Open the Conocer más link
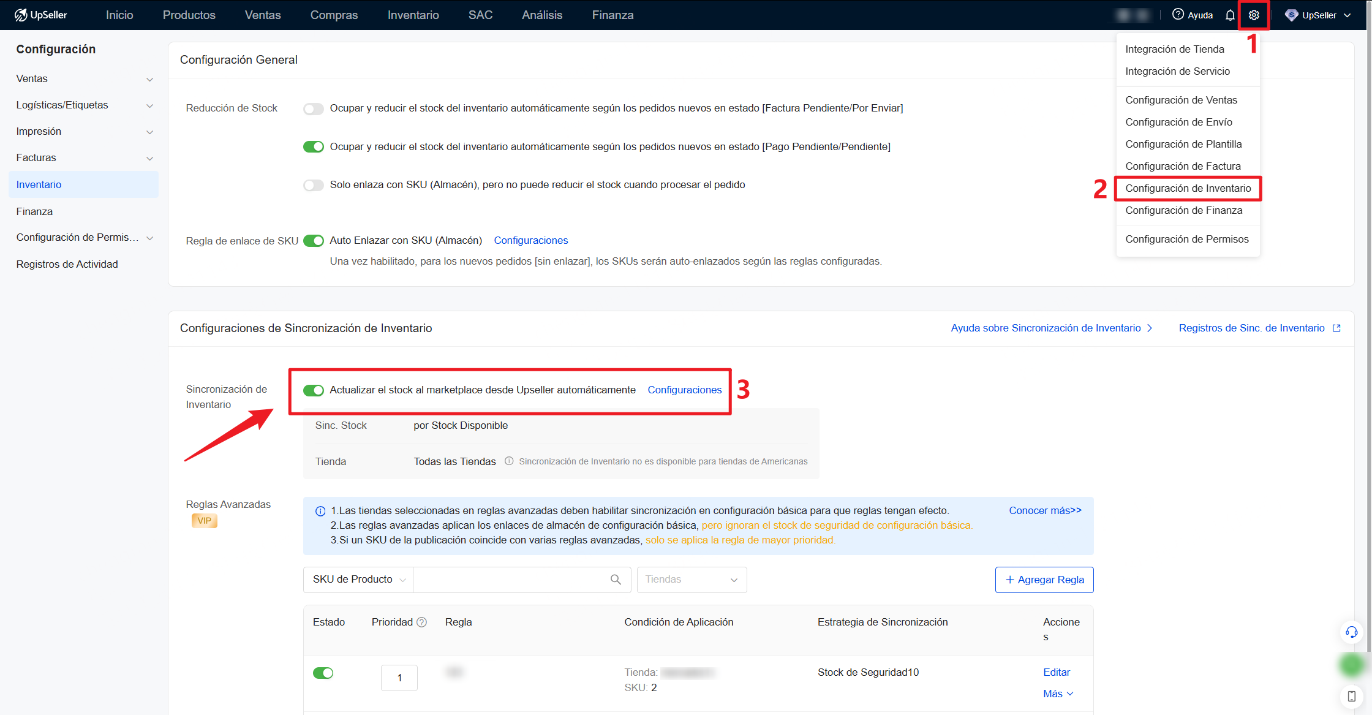This screenshot has width=1372, height=715. 1044,510
